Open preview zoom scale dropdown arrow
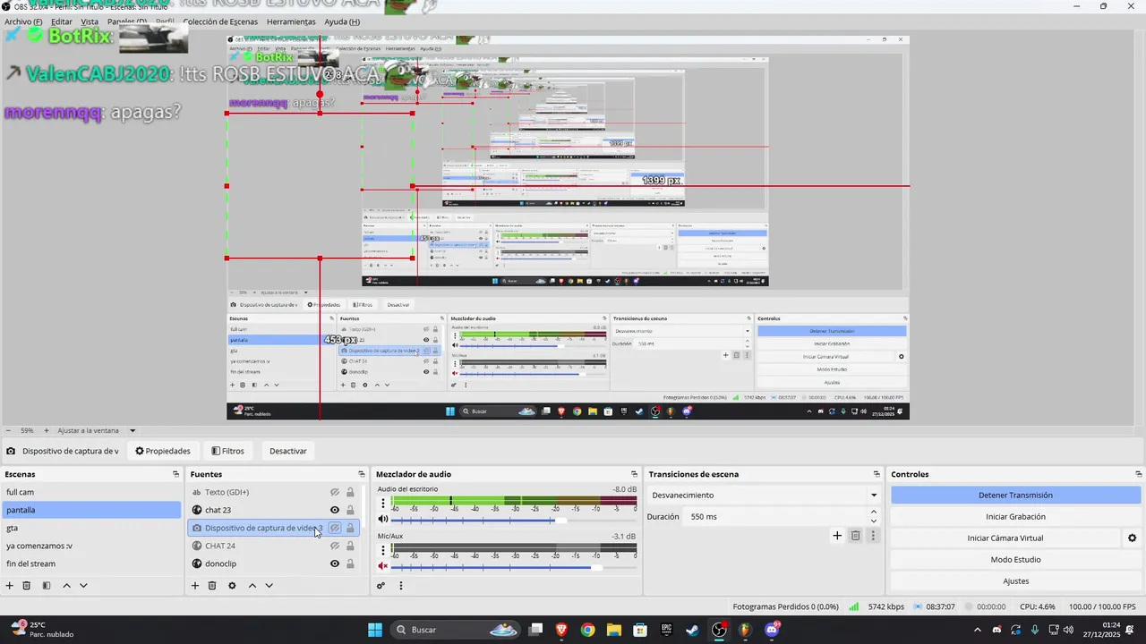Image resolution: width=1146 pixels, height=644 pixels. 133,430
